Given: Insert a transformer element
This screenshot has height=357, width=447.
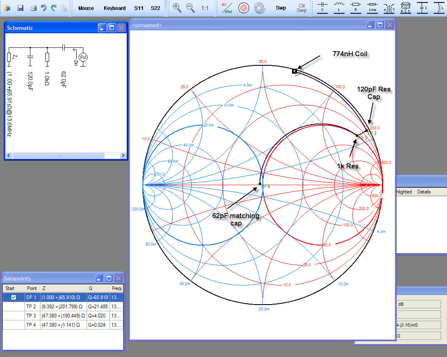Looking at the screenshot, I should 389,7.
